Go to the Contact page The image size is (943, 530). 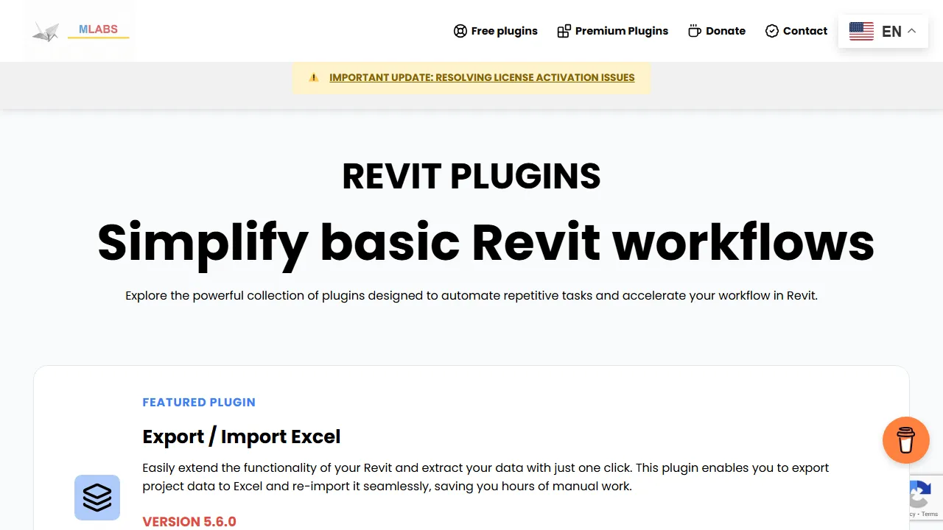point(804,31)
